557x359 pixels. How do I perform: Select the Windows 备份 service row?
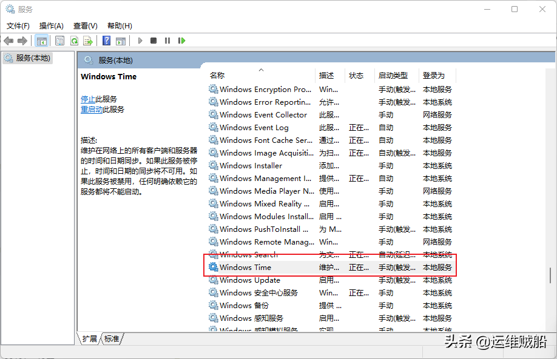(x=331, y=306)
